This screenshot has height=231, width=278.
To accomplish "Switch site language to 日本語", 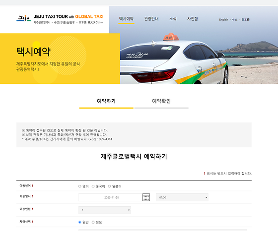I will tap(246, 20).
